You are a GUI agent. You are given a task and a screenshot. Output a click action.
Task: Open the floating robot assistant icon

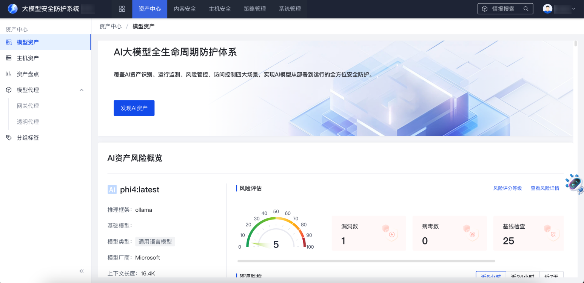coord(574,184)
